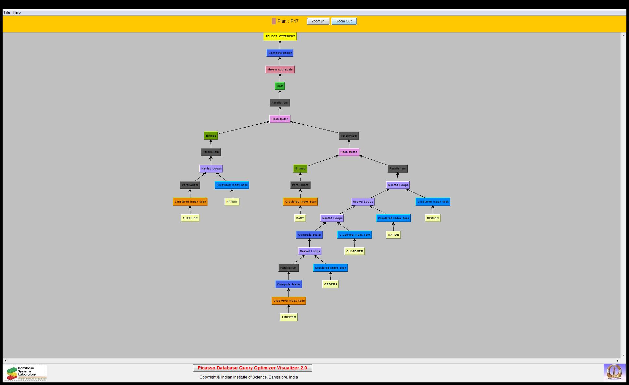Screen dimensions: 629x385
Task: Select the SUPPLIER table node
Action: [x=190, y=218]
